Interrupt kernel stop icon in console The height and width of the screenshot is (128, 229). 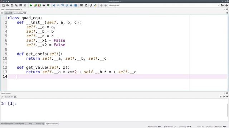pyautogui.click(x=220, y=97)
